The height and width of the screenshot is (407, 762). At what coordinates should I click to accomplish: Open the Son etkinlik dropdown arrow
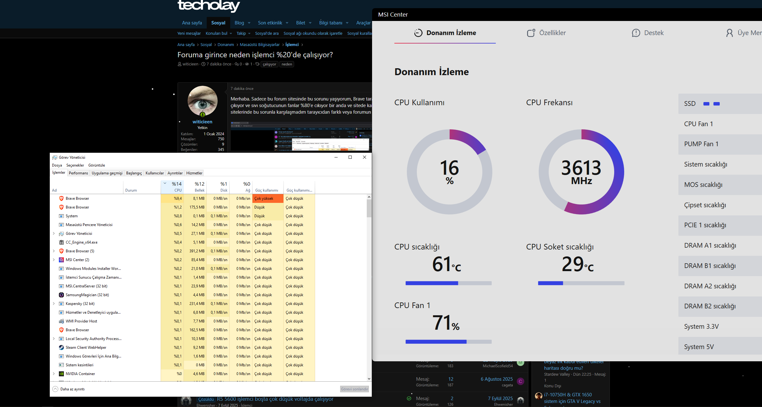[287, 23]
